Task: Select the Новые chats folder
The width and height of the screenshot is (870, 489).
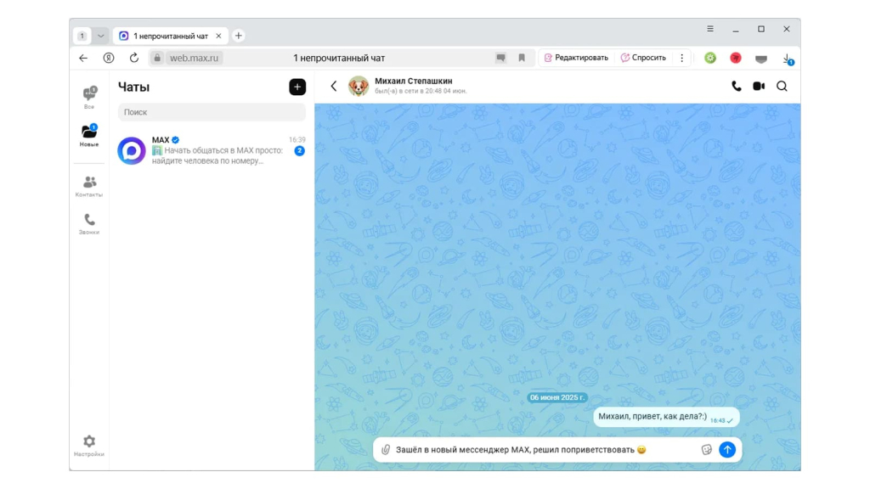Action: pyautogui.click(x=89, y=136)
